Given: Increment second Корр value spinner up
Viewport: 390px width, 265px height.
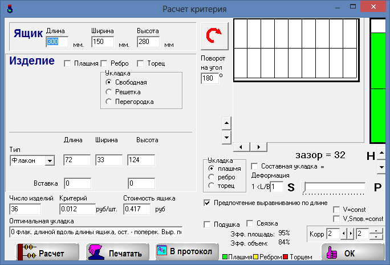Looking at the screenshot, I should click(x=376, y=231).
